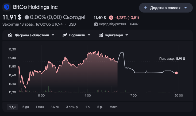Click the morning low point of the pink price line

coord(26,88)
